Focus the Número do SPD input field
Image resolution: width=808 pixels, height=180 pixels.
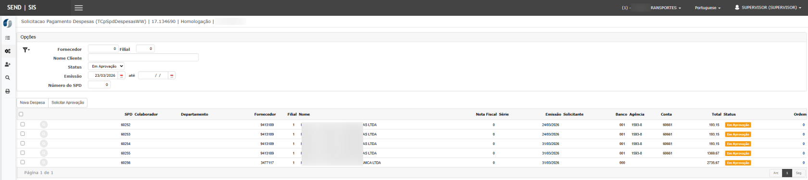point(99,85)
